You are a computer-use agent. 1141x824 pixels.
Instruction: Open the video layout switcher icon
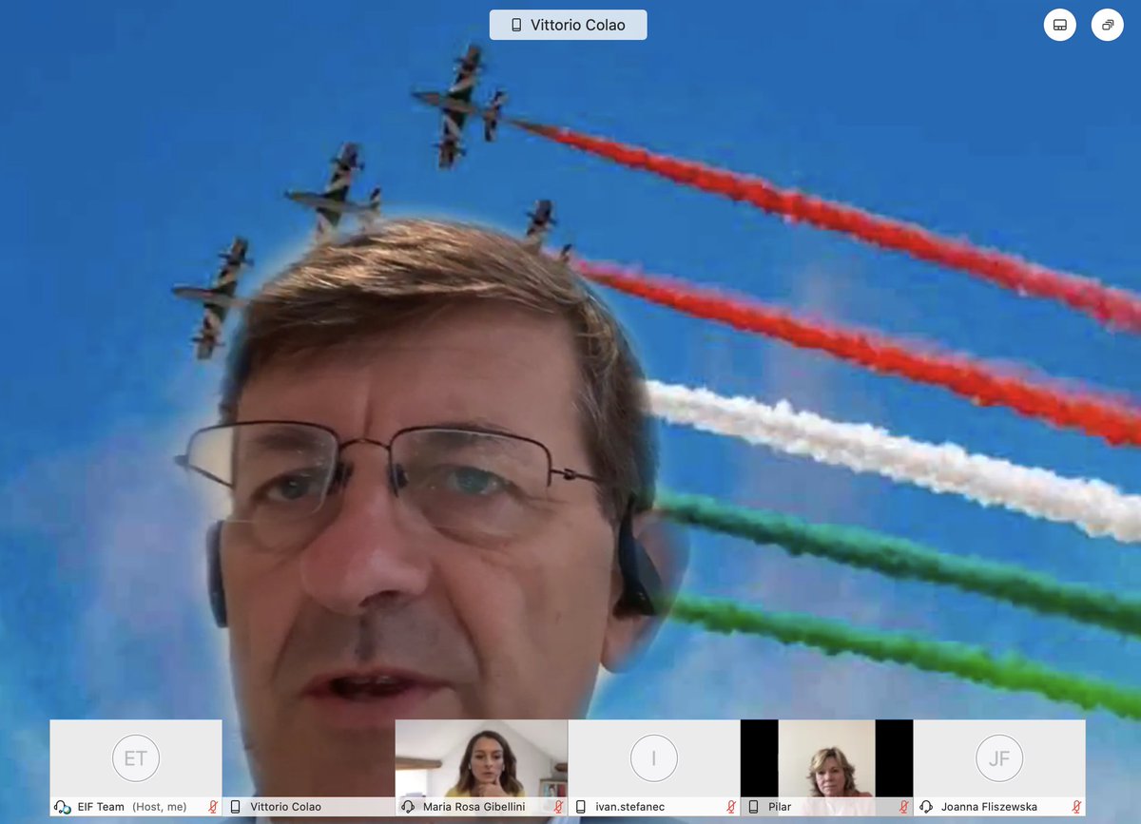point(1060,25)
